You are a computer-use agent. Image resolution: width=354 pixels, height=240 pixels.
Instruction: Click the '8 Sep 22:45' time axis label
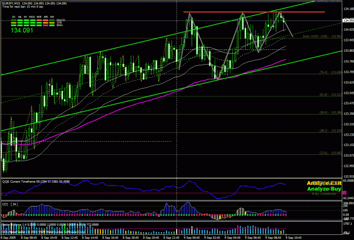[171, 238]
